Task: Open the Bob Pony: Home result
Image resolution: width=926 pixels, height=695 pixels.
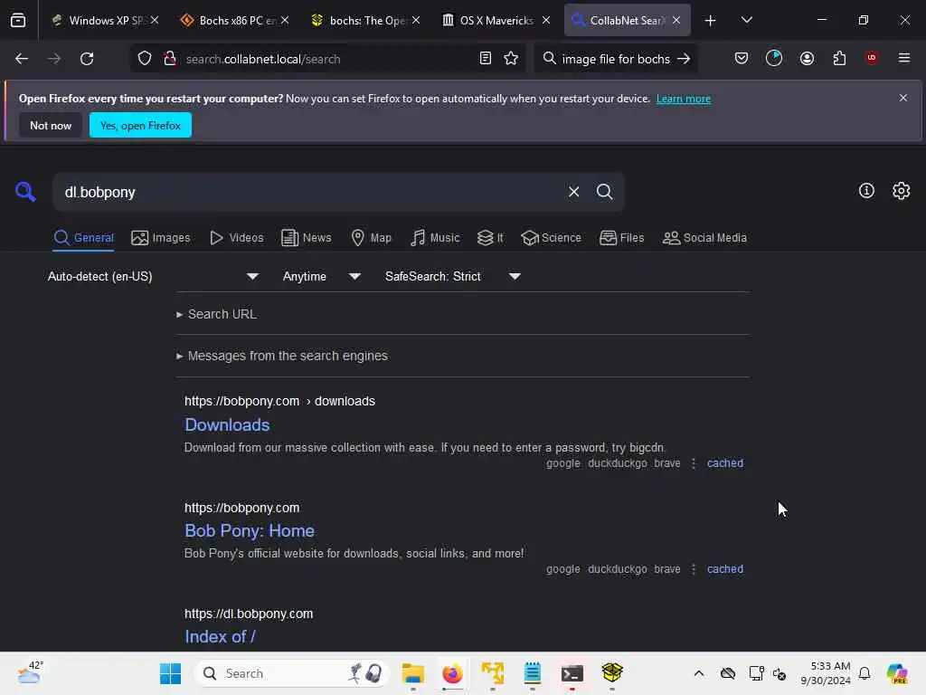Action: [250, 530]
